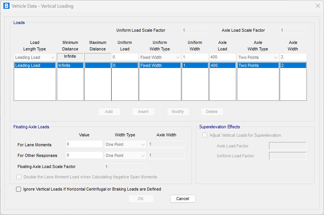Screen dimensions: 324x215
Task: Click the Minimum Distance Infinite field
Action: point(70,57)
